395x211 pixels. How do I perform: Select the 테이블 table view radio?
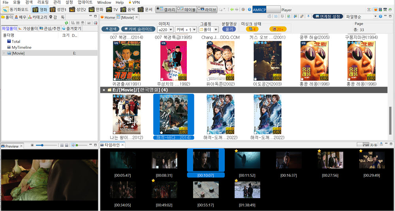186,9
